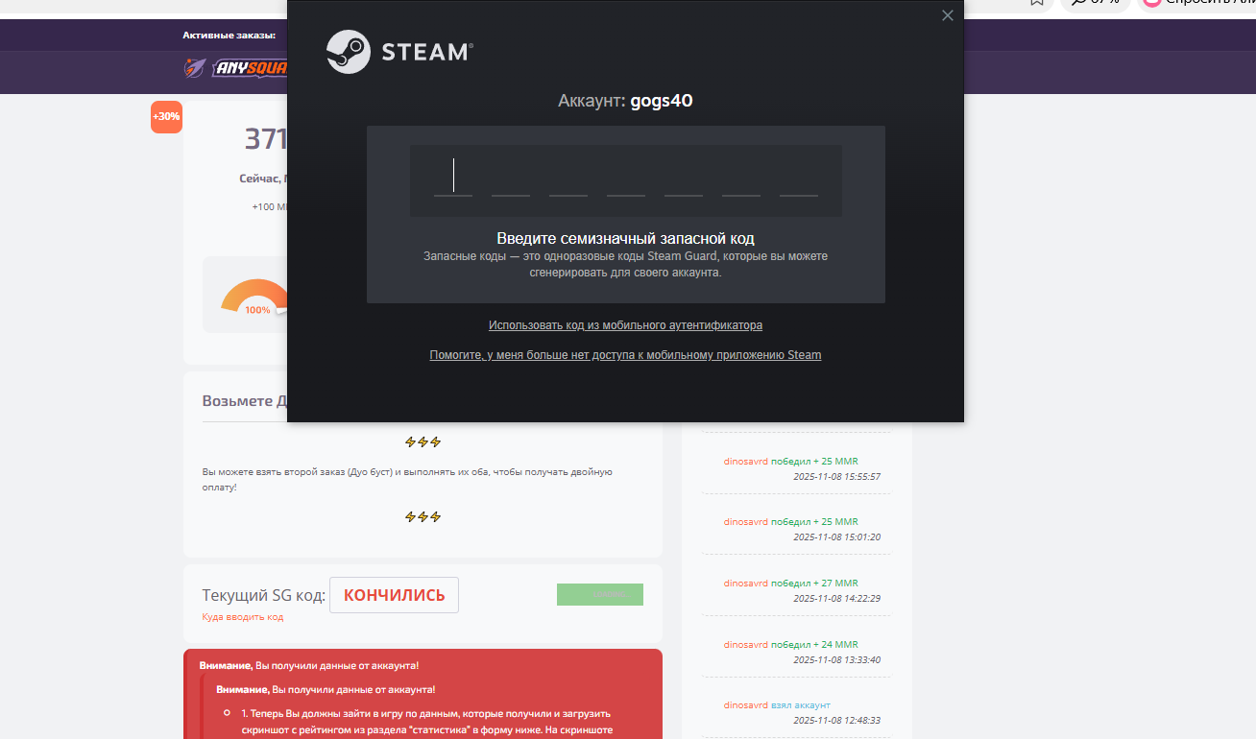Open 'Использовать код из мобильного аутентификатора' link
This screenshot has width=1256, height=739.
pos(625,325)
